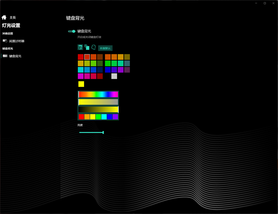Viewport: 278px width, 214px height.
Task: Choose blue in the preset strip under gradients
Action: 110,117
